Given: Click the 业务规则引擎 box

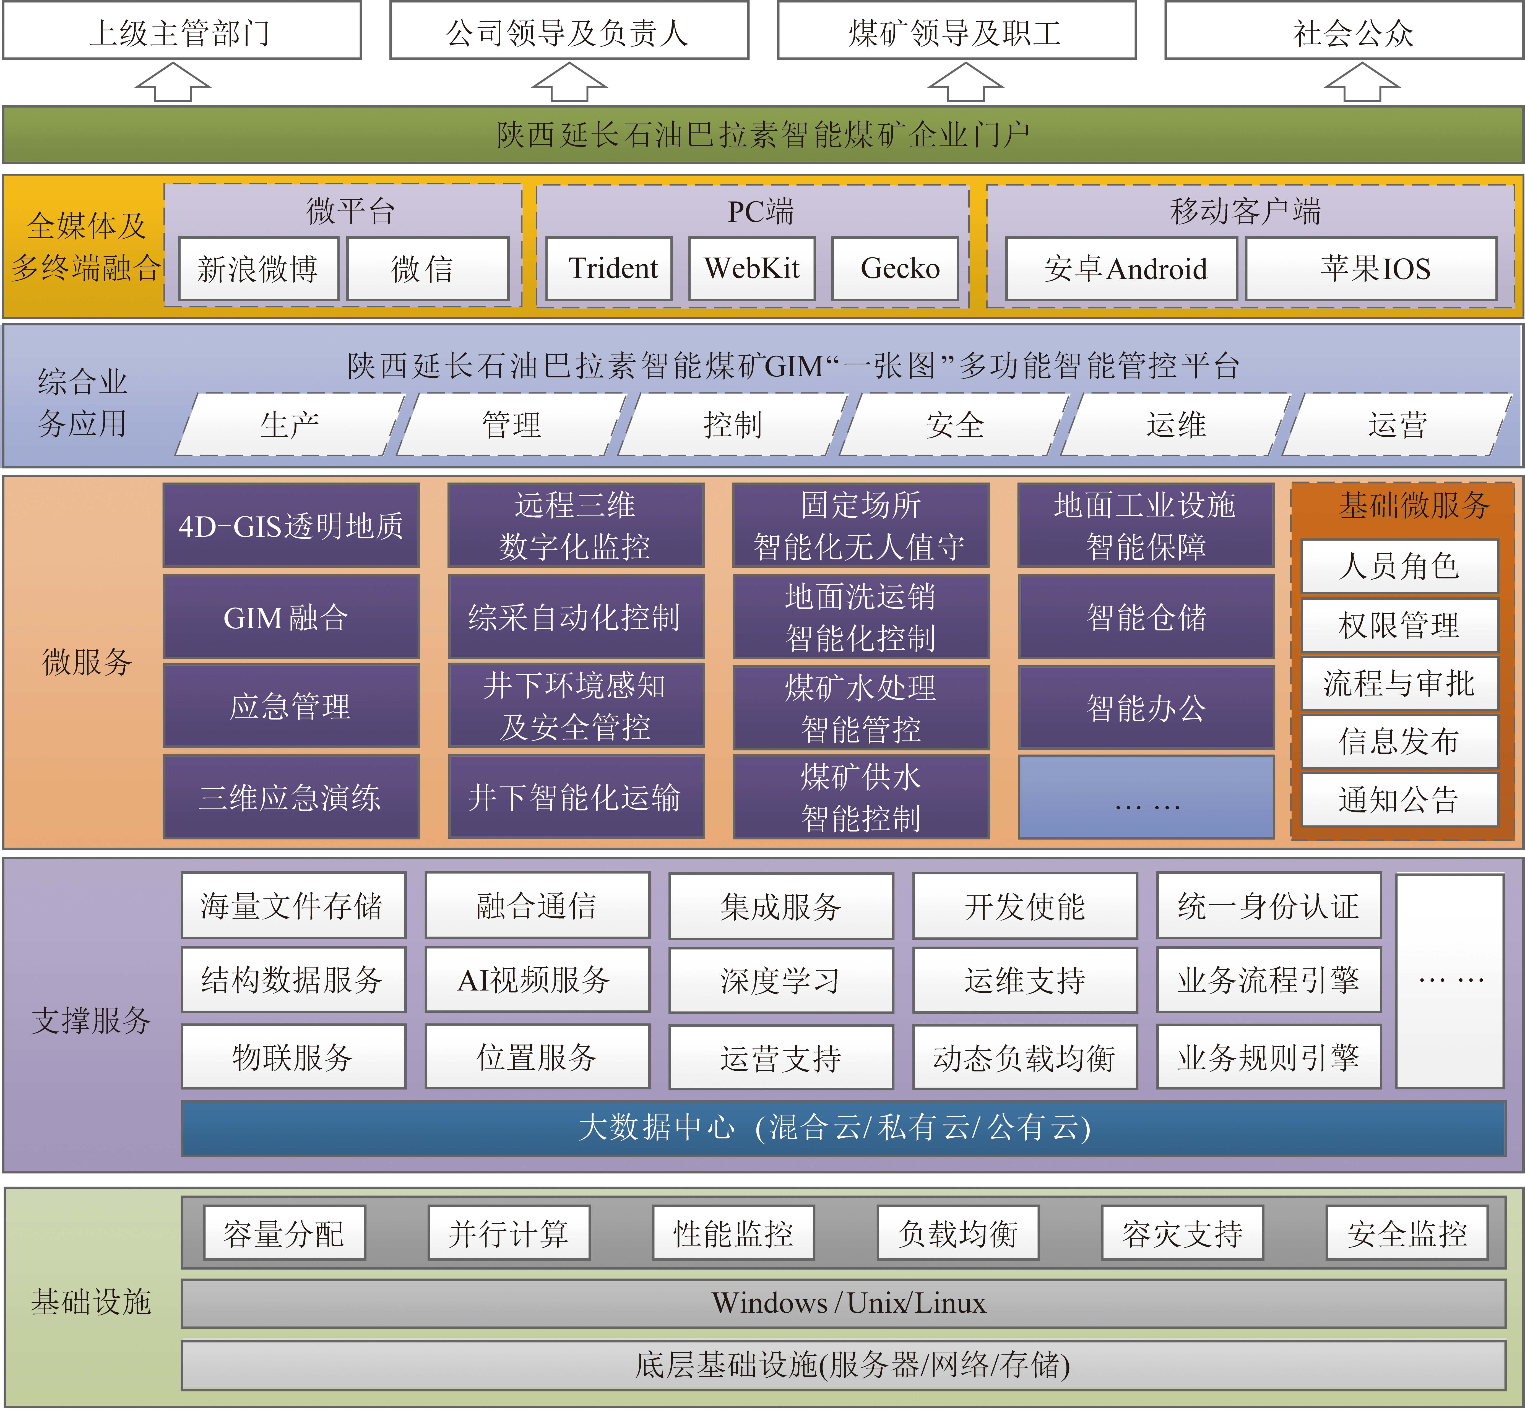Looking at the screenshot, I should click(x=1269, y=1057).
